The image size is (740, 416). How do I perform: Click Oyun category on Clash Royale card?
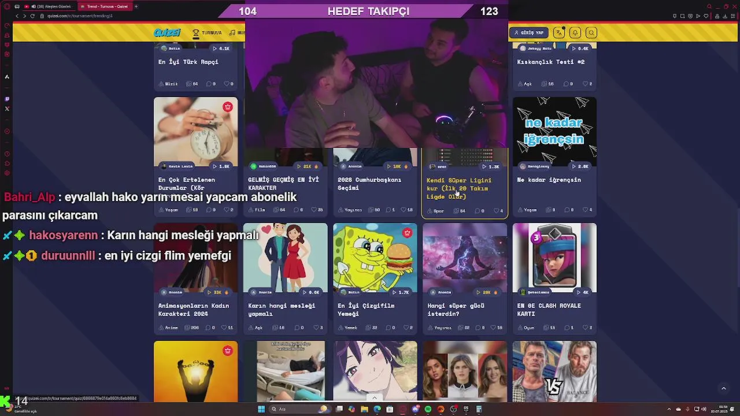pos(526,328)
